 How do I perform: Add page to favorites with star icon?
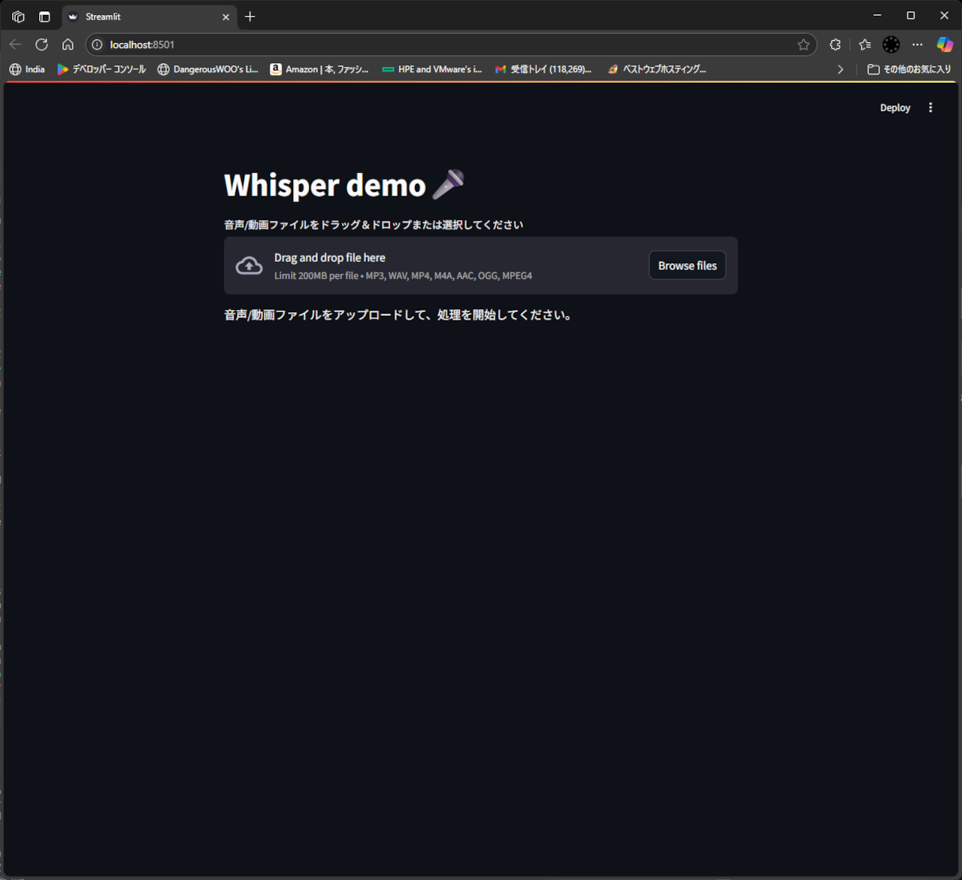click(803, 44)
